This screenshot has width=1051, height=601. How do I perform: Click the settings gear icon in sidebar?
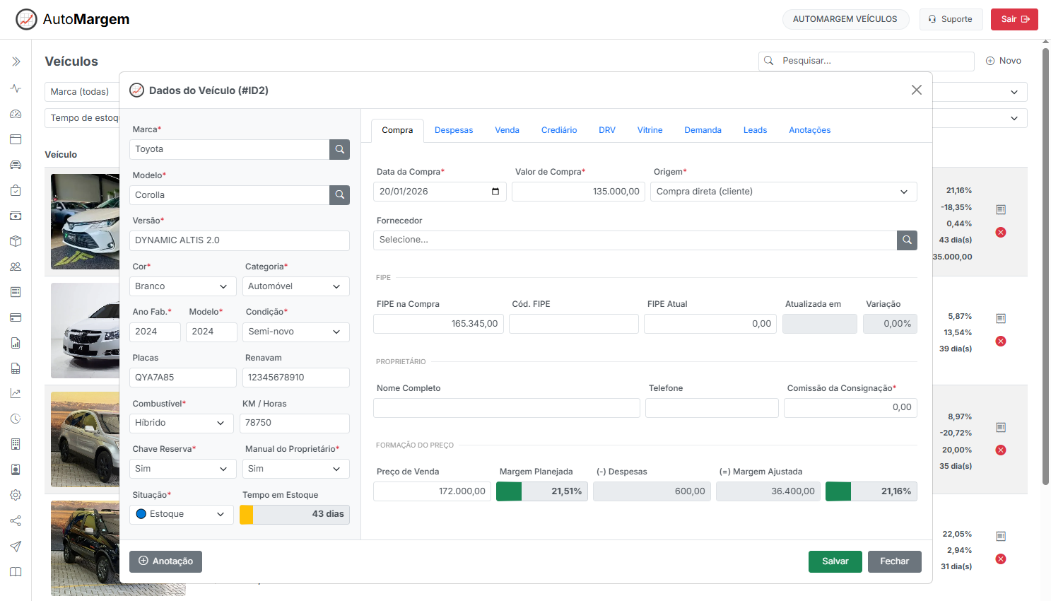pyautogui.click(x=16, y=495)
